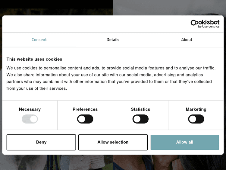This screenshot has width=226, height=170.
Task: Accept cookies with Allow all
Action: (x=185, y=142)
